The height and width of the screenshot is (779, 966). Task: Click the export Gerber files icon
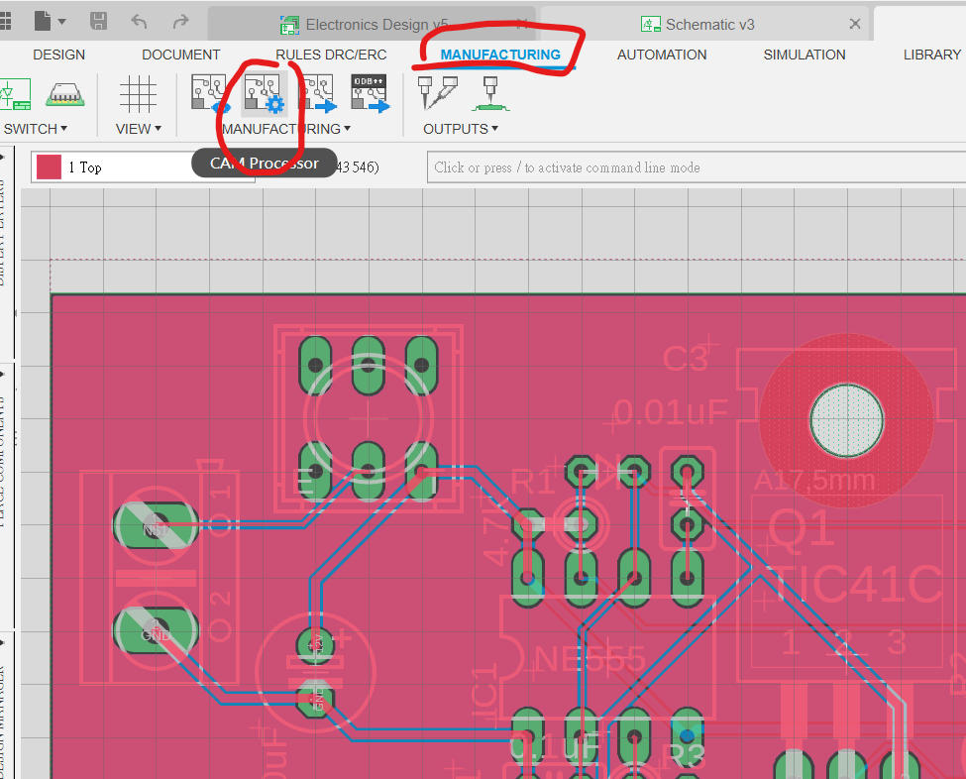[318, 94]
